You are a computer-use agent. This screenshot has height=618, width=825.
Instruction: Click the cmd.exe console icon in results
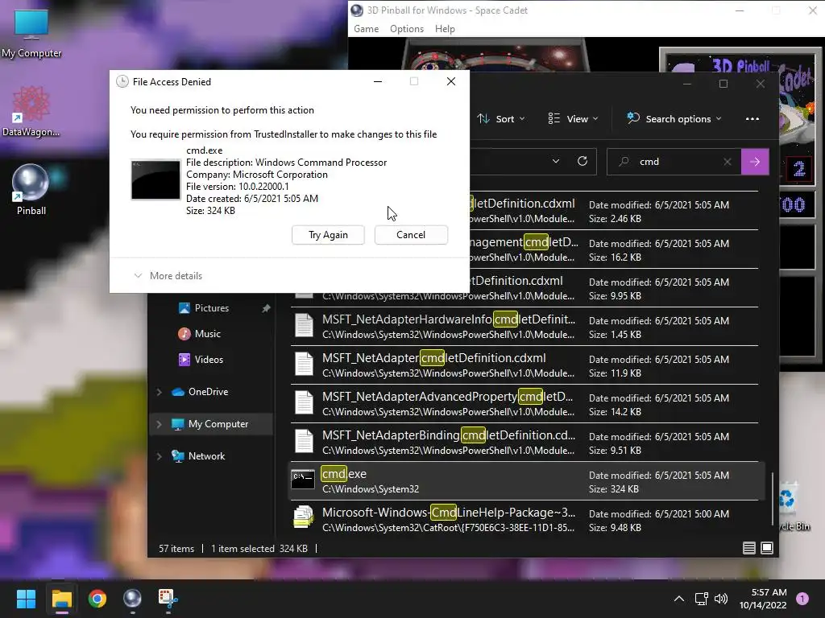coord(303,479)
